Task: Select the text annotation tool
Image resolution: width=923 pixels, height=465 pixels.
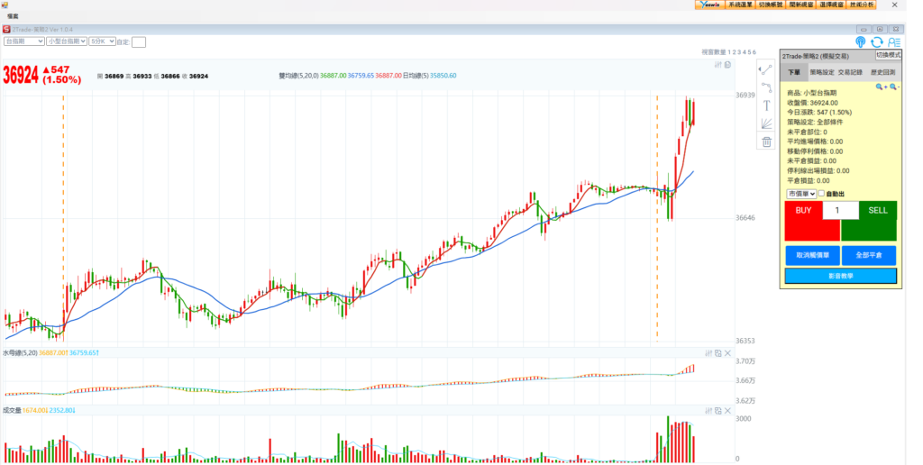Action: click(766, 105)
